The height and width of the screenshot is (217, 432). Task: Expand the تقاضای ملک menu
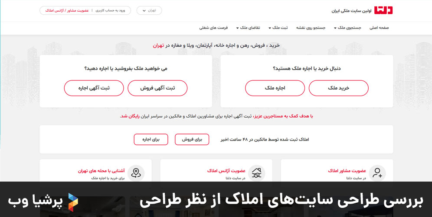[x=248, y=28]
